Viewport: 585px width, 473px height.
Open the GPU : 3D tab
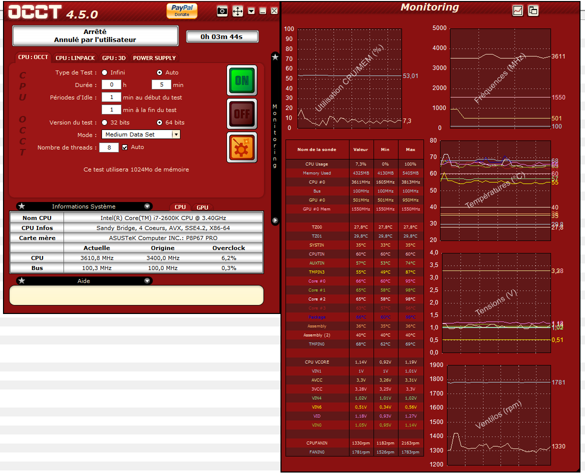click(x=114, y=58)
